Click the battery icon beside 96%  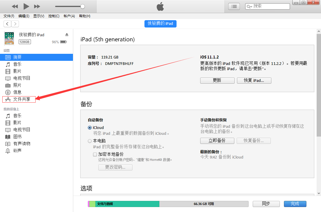[63, 42]
